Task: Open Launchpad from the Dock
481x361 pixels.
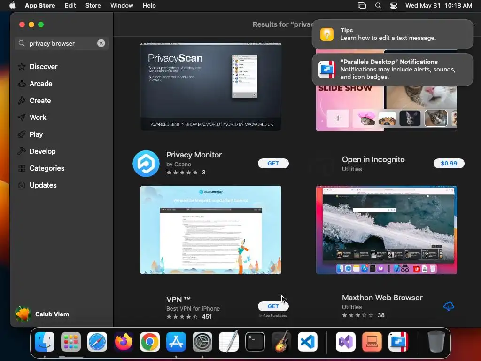Action: (x=71, y=342)
